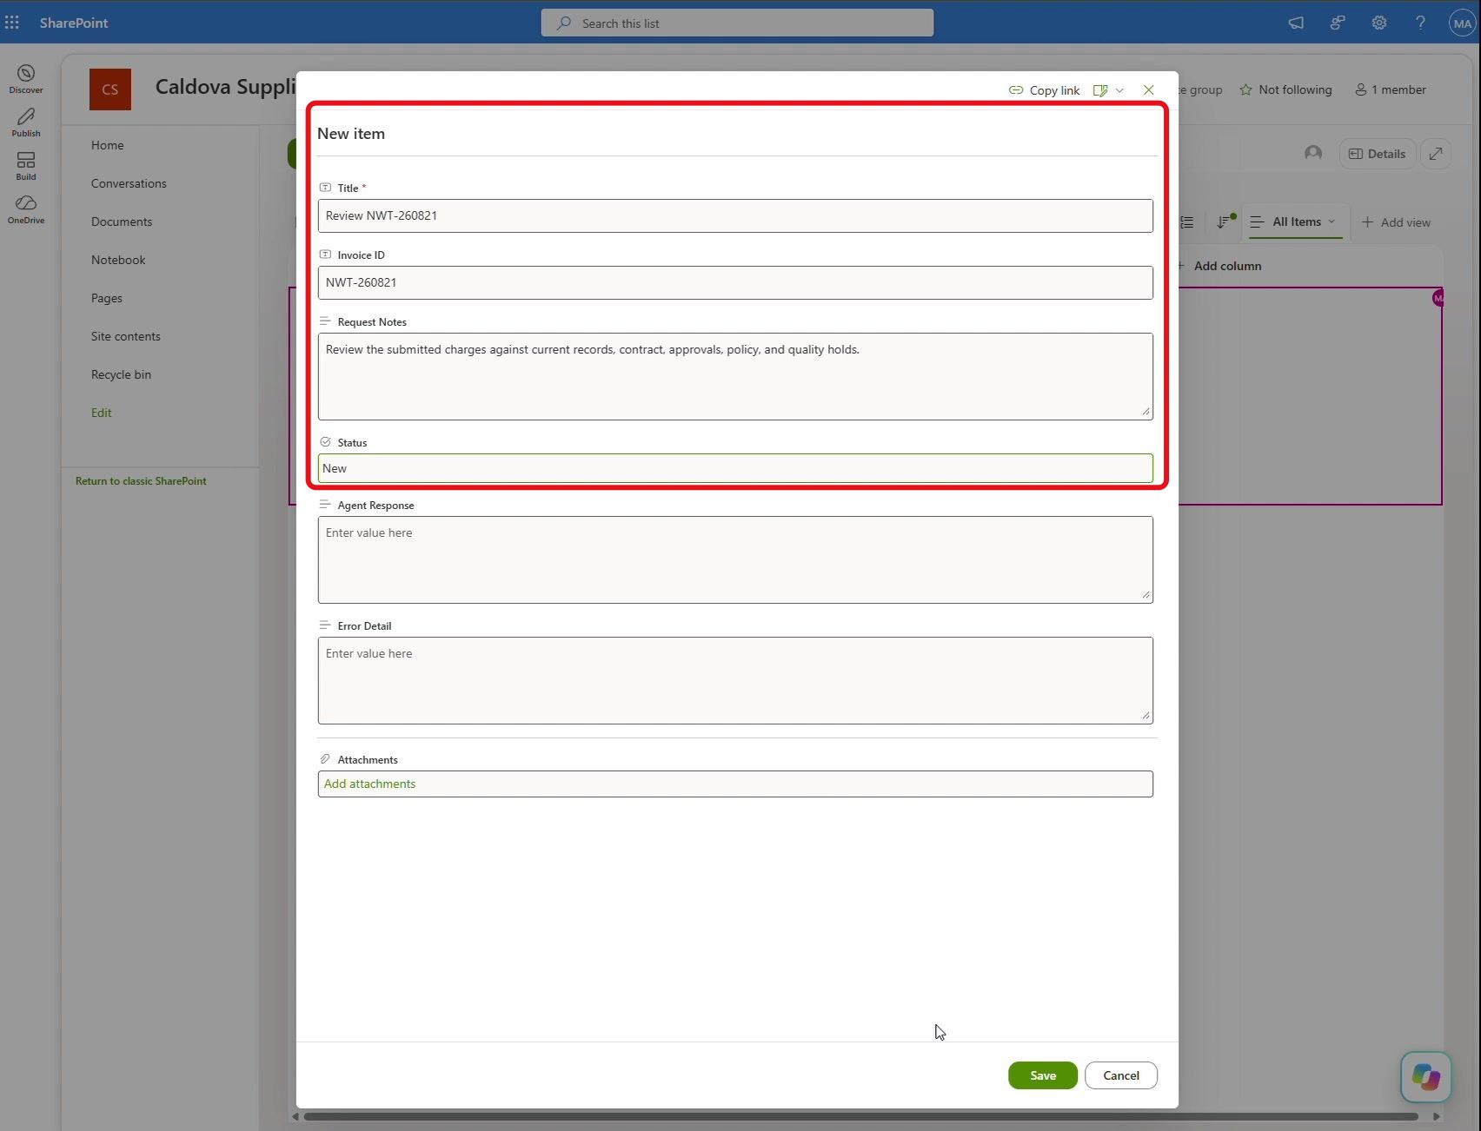Image resolution: width=1481 pixels, height=1131 pixels.
Task: Click the star to follow the site
Action: pos(1245,89)
